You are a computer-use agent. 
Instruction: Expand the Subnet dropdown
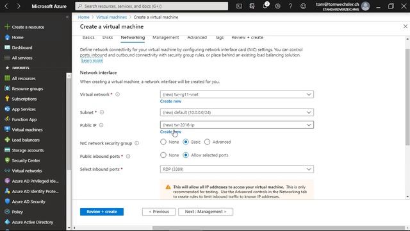click(237, 112)
